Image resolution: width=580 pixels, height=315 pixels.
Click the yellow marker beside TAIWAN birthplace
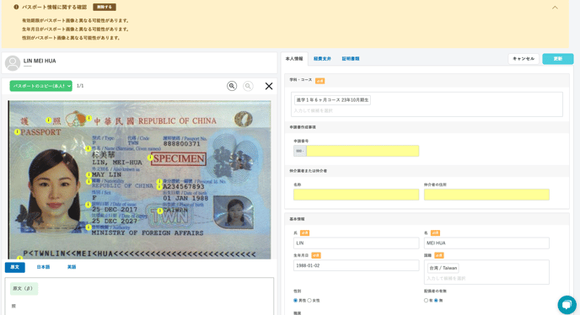point(160,211)
